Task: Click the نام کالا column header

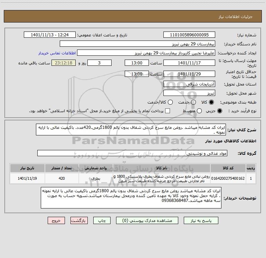Action: pos(162,168)
